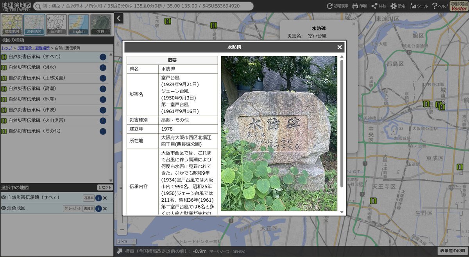The height and width of the screenshot is (257, 469).
Task: Toggle グレースケール for 淡色地図
Action: click(x=72, y=209)
